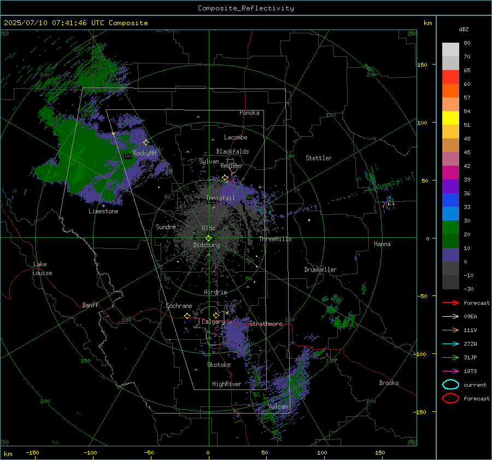Click the Hanna city label
The width and height of the screenshot is (492, 460).
click(x=382, y=244)
